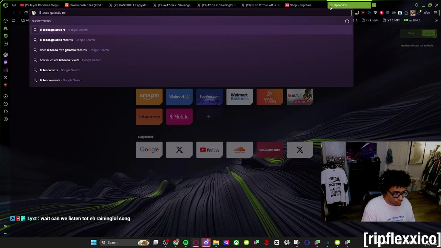Open the downloads icon in toolbar
The width and height of the screenshot is (441, 248).
[419, 13]
